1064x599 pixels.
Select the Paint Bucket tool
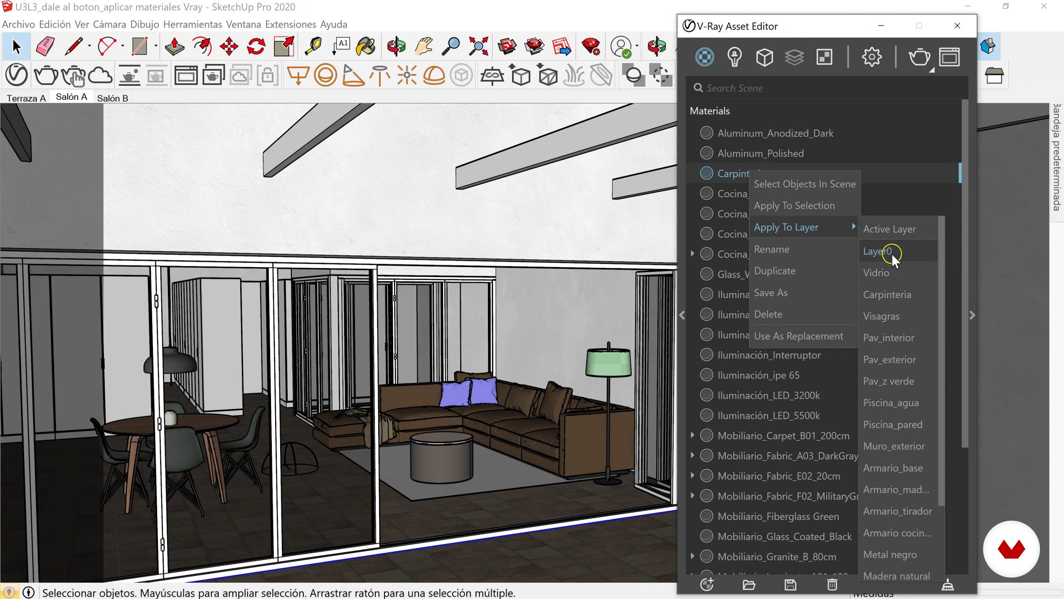366,46
